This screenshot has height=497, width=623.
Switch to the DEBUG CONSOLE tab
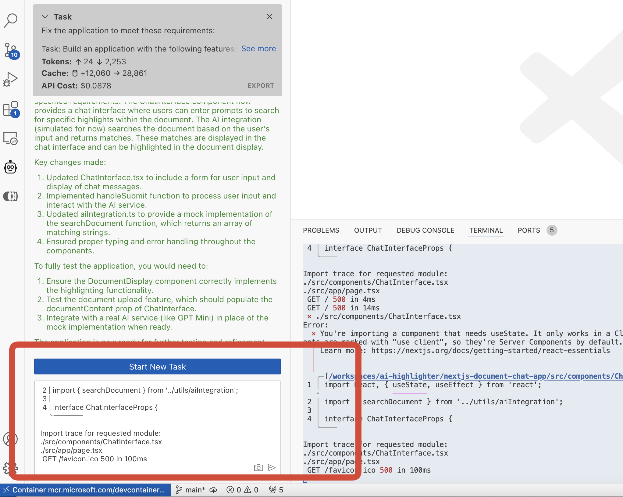tap(425, 230)
